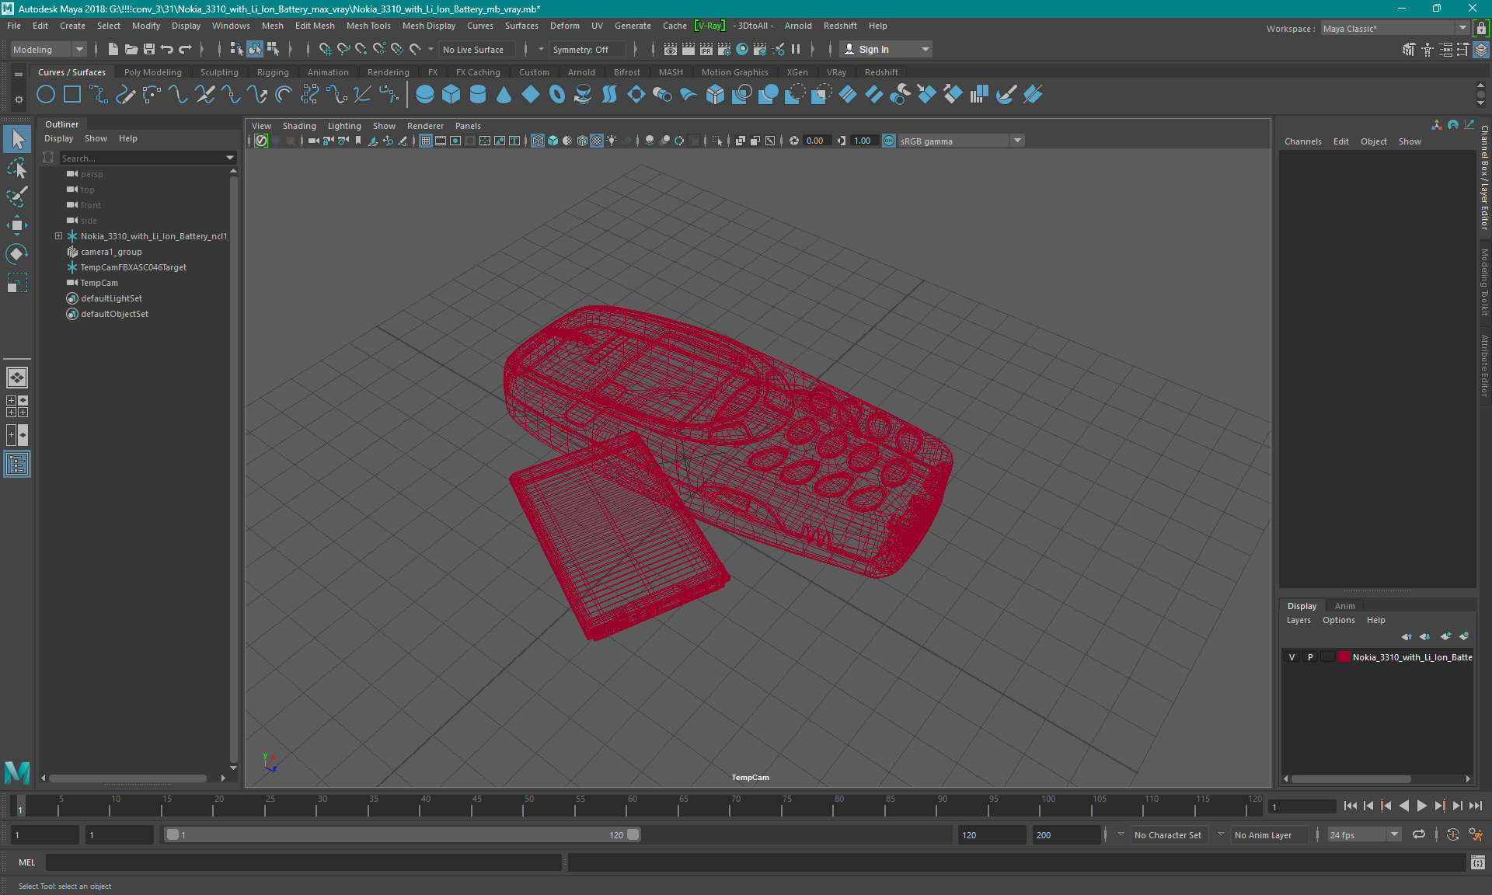
Task: Open the Sign In dropdown
Action: pos(886,49)
